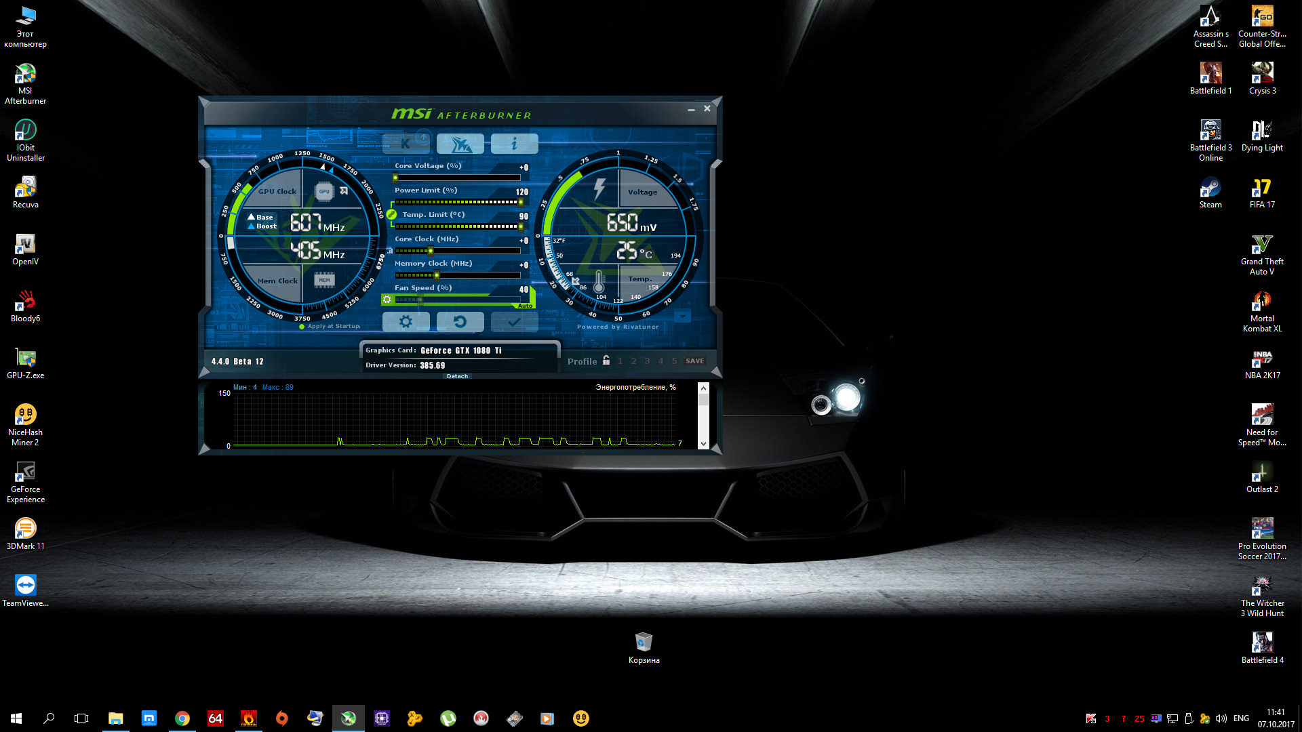Open the MSI Kombustor K button
The image size is (1302, 732).
(x=406, y=144)
